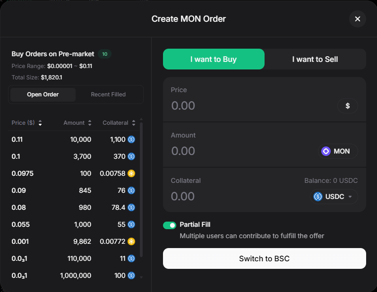The image size is (377, 292).
Task: Open the USDC collateral currency dropdown
Action: point(334,197)
